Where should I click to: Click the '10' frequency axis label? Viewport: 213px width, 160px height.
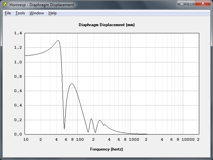tap(26, 139)
